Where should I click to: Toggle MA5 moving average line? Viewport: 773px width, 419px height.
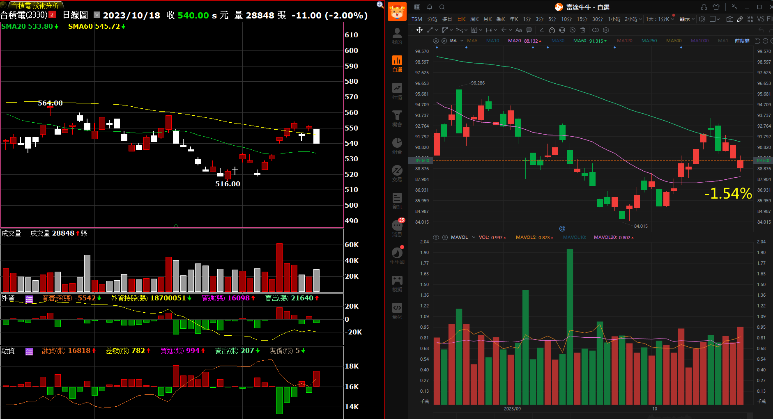pyautogui.click(x=473, y=41)
